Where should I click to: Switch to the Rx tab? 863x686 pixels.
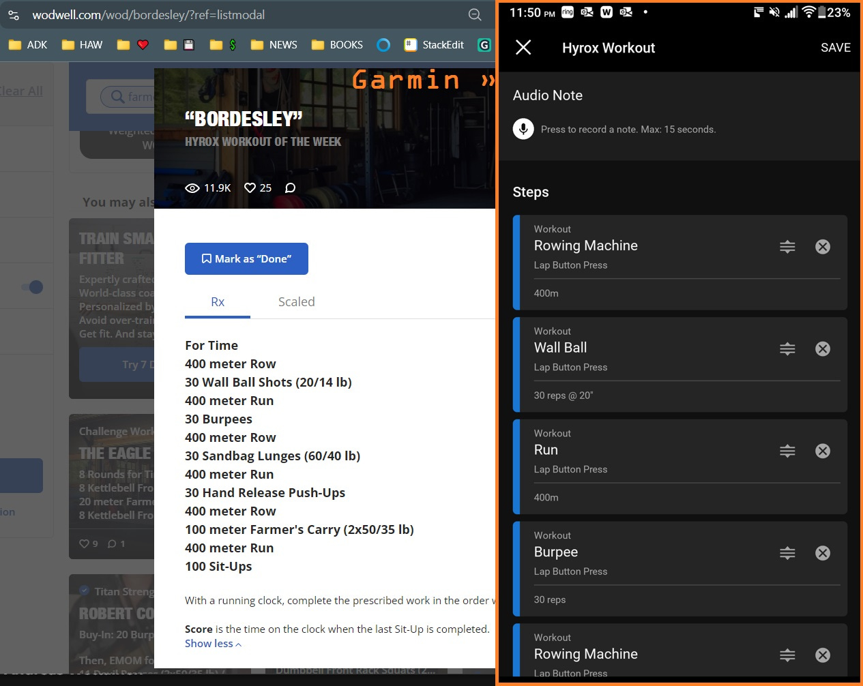(218, 302)
